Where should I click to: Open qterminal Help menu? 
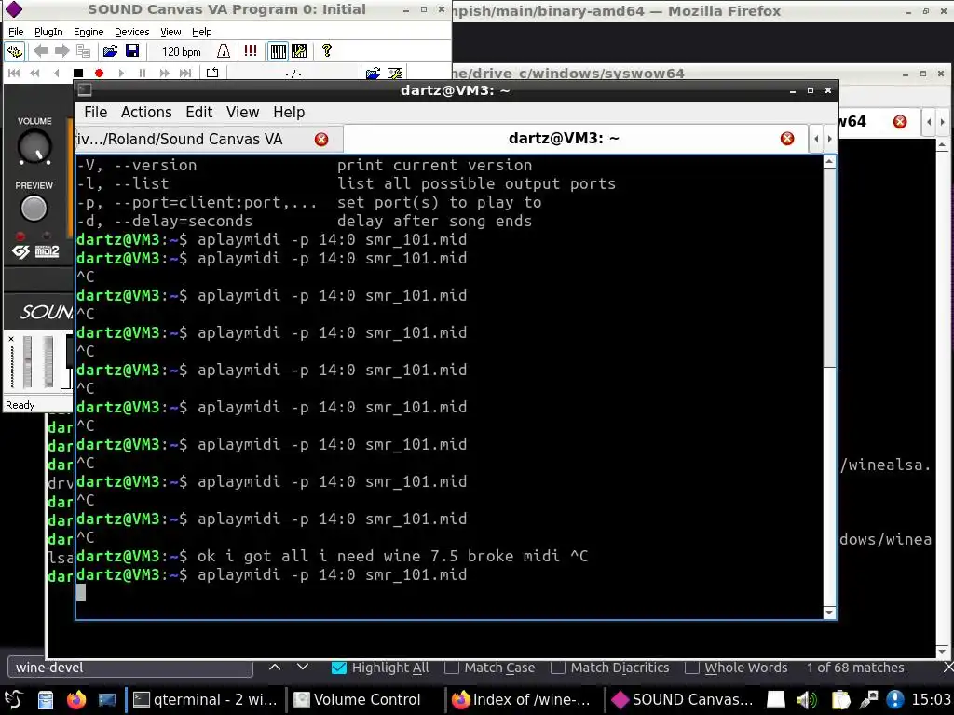click(x=289, y=113)
